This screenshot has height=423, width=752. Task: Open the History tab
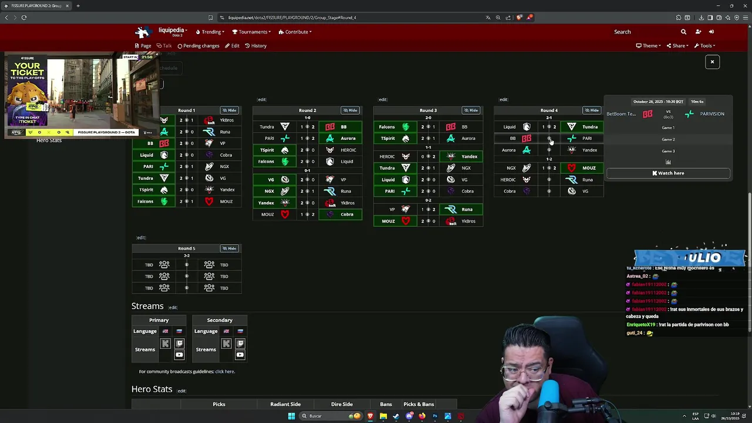click(256, 46)
